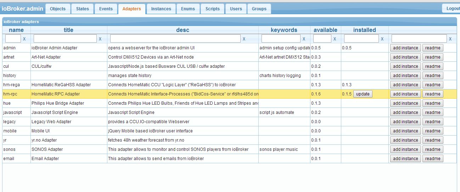This screenshot has width=460, height=192.
Task: Open readme for sonos adapter
Action: pos(433,149)
